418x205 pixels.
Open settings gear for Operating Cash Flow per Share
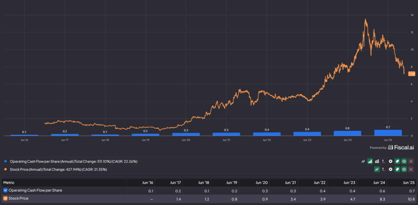(391, 161)
